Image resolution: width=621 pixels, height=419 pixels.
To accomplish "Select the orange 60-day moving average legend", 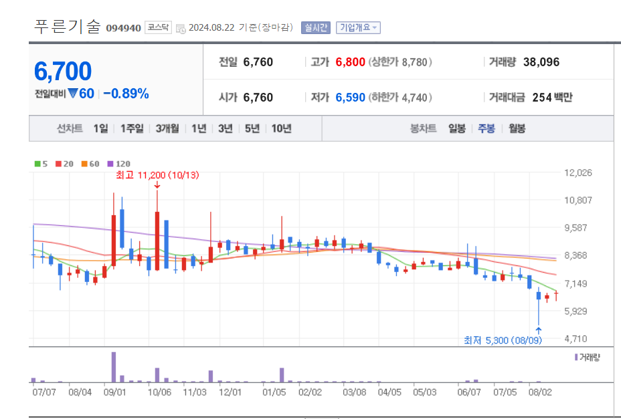I will coord(83,164).
